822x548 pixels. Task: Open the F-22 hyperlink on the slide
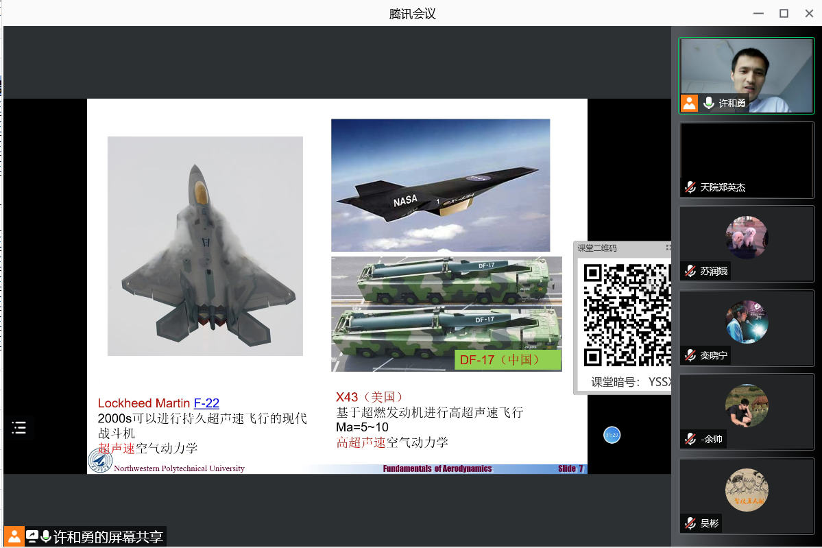pyautogui.click(x=206, y=403)
